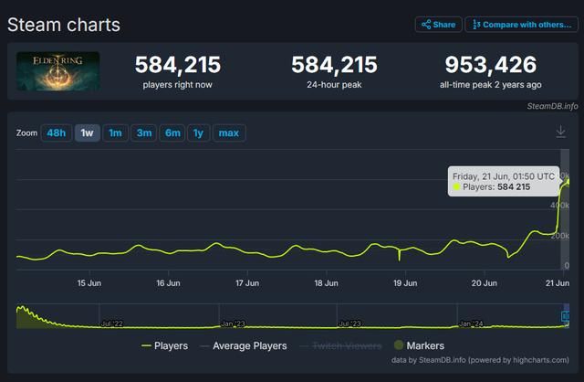Image resolution: width=584 pixels, height=382 pixels.
Task: Open Compare with others option
Action: pyautogui.click(x=519, y=25)
